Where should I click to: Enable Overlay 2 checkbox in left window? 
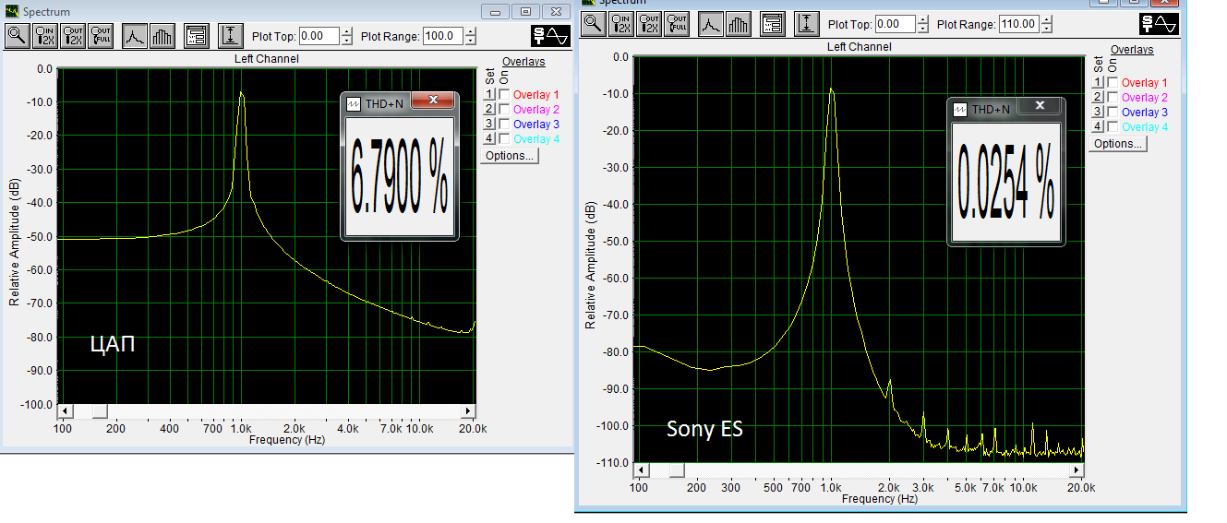tap(504, 110)
